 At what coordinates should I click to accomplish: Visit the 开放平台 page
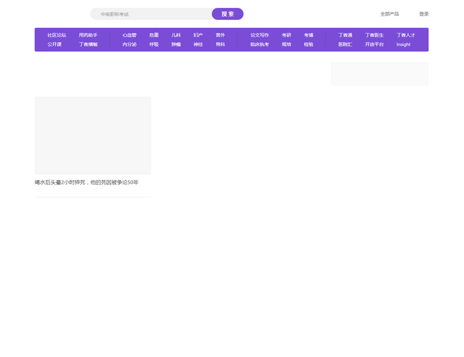374,44
